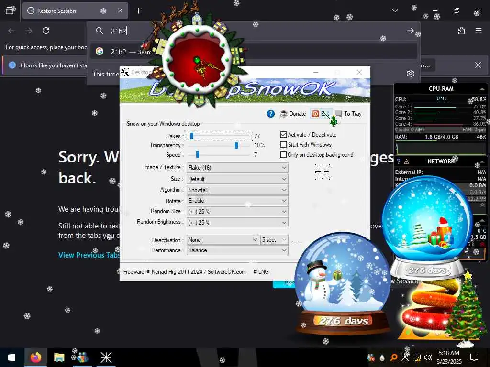The height and width of the screenshot is (367, 490).
Task: Open the Deactivation dropdown showing None
Action: pos(223,240)
